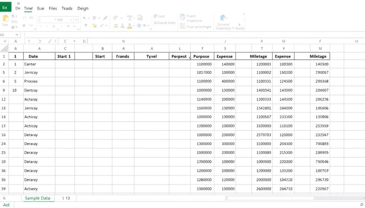
Task: Click the yellow bordered box icon
Action: (94, 26)
